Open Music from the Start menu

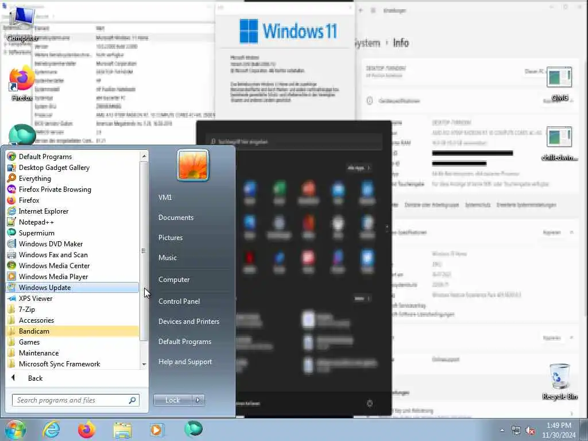click(168, 258)
